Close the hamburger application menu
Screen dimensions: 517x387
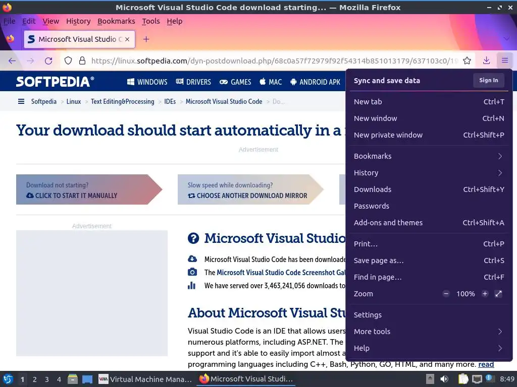pyautogui.click(x=504, y=60)
